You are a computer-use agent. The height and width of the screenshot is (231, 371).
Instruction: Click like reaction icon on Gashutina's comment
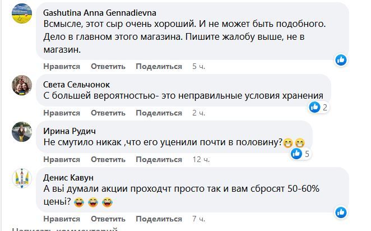pos(341,59)
